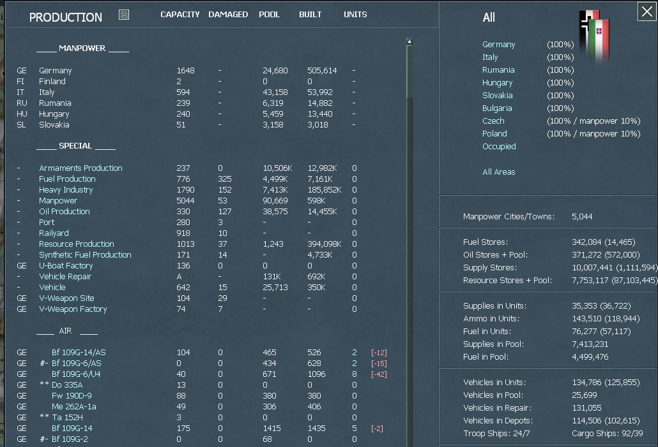Image resolution: width=658 pixels, height=447 pixels.
Task: Select Czech in the nation filter list
Action: tap(493, 121)
